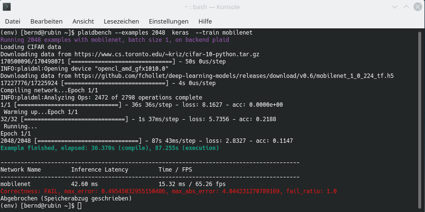Minimize the Konsole window
The height and width of the screenshot is (212, 425).
click(395, 7)
